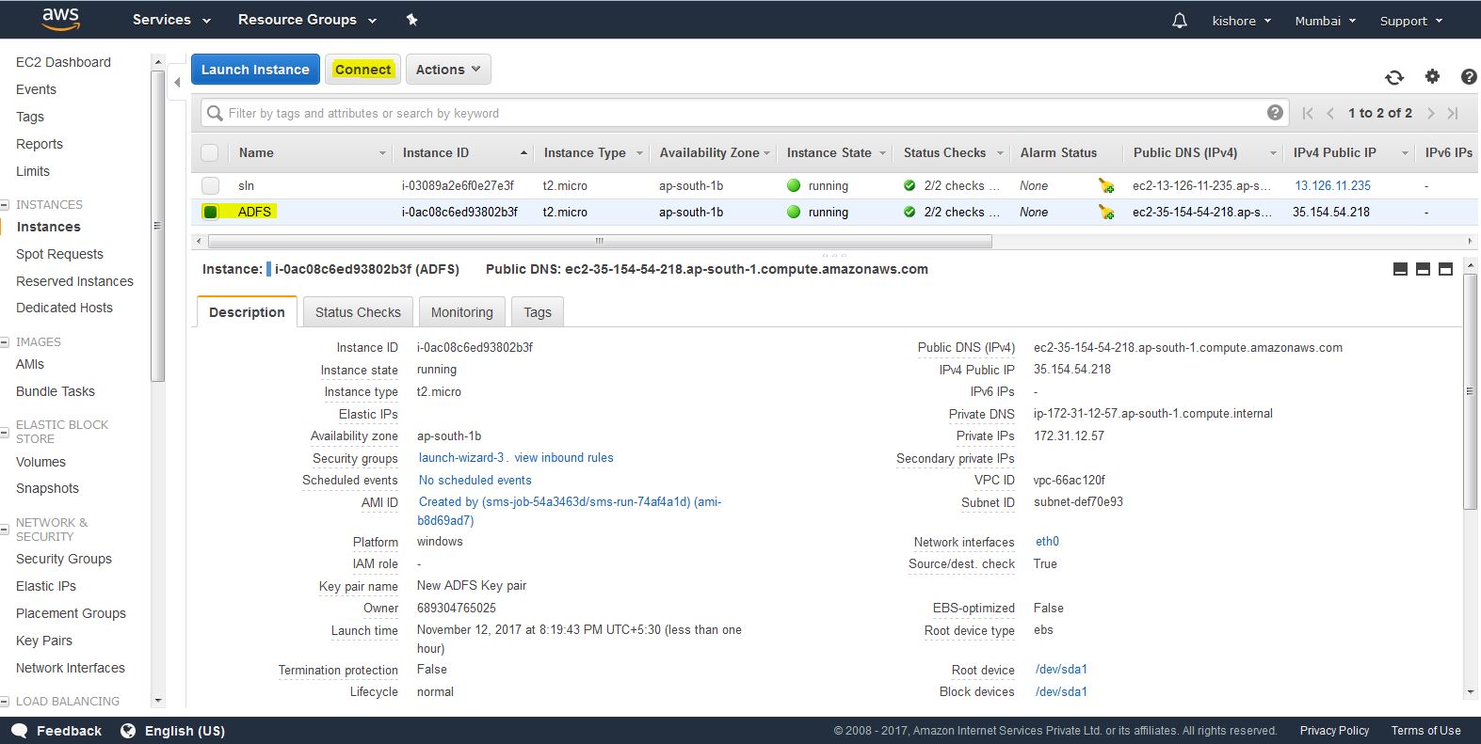Viewport: 1481px width, 744px height.
Task: Click search filter help icon
Action: pyautogui.click(x=1275, y=113)
